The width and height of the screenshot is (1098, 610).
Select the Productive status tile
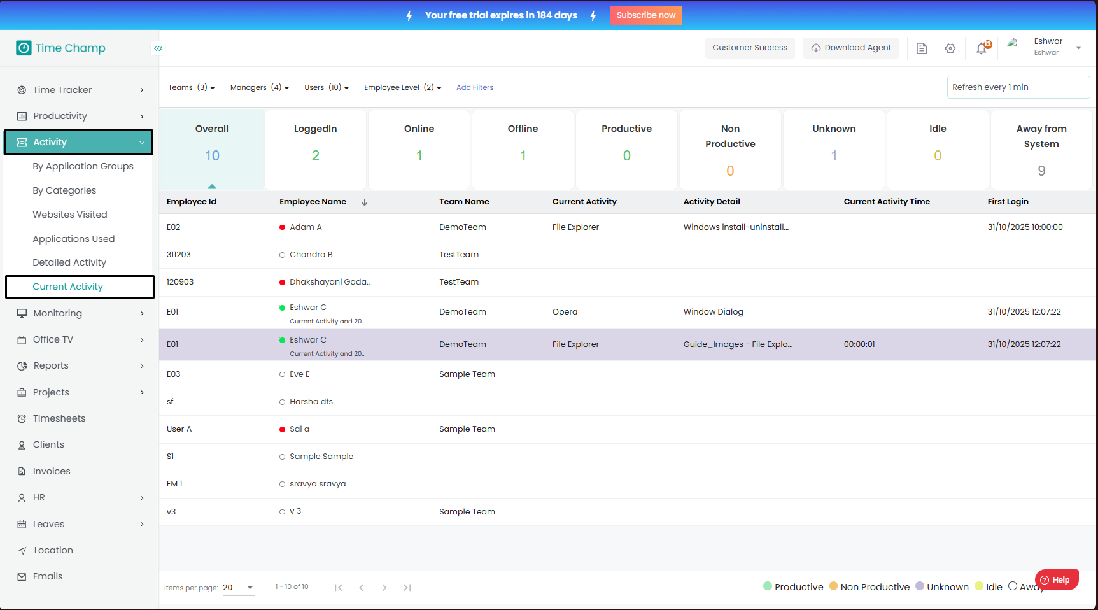(626, 150)
